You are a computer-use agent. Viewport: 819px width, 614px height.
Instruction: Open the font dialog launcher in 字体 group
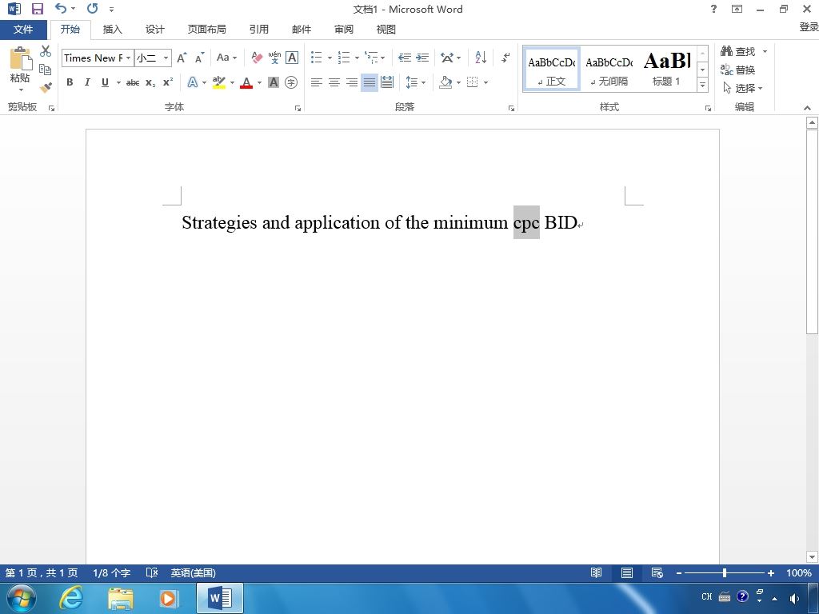click(298, 108)
